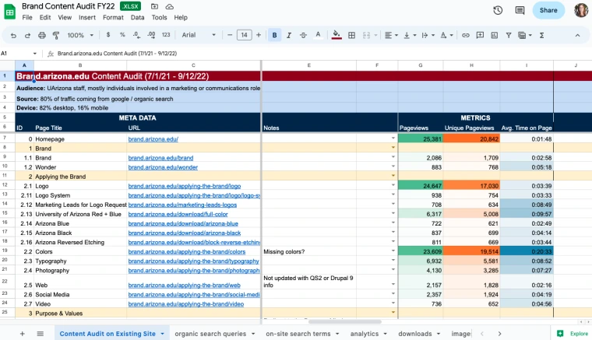Click the Merge cells icon
This screenshot has height=340, width=592.
[366, 35]
